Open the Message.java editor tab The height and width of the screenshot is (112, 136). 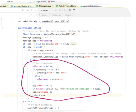45,6
